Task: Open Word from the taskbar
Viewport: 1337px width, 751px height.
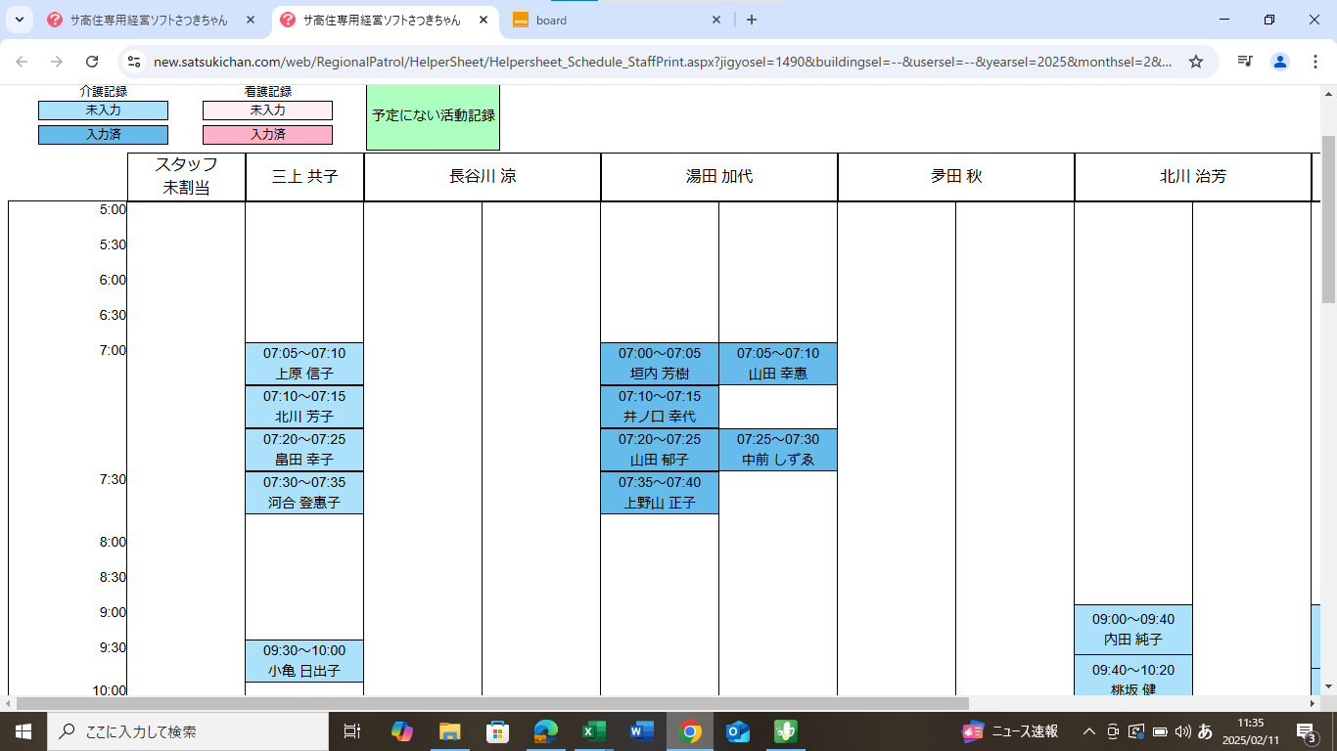Action: [641, 731]
